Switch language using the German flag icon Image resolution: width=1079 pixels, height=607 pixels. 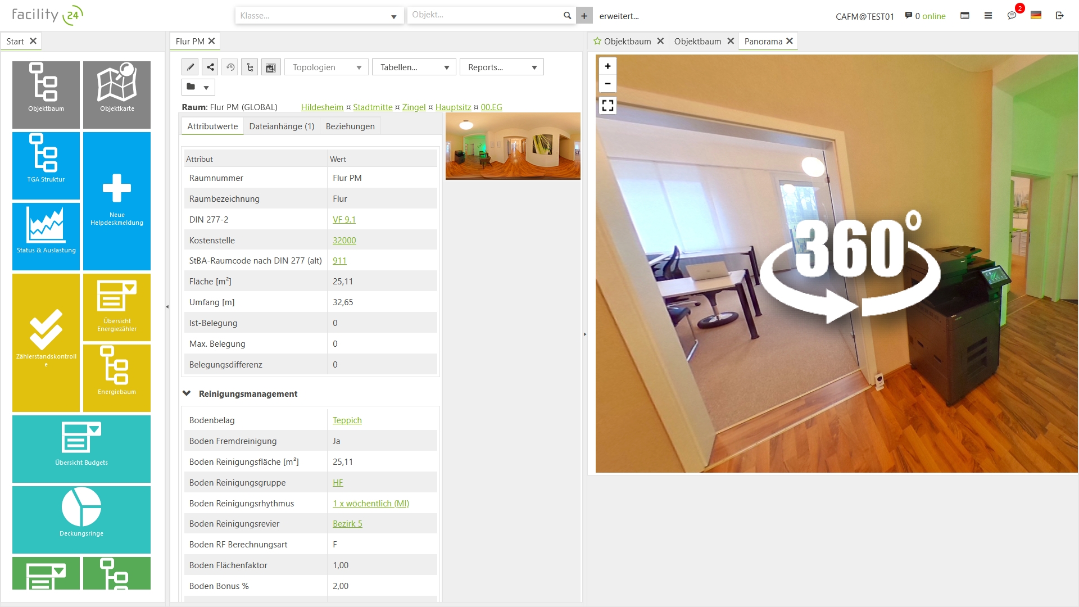click(x=1036, y=16)
